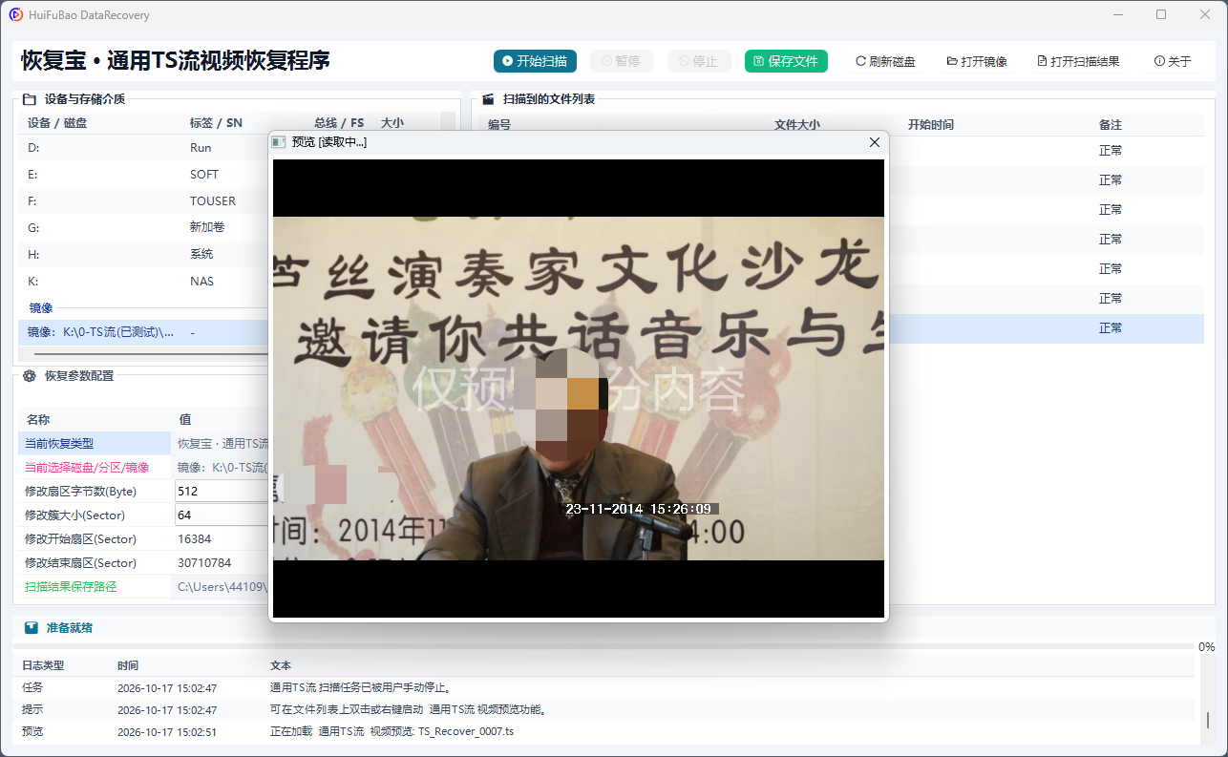Click the 设备 / 磁盘 column header

[57, 123]
